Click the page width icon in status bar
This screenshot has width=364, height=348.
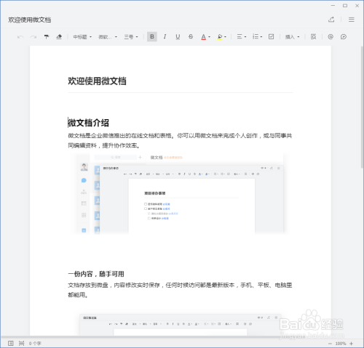(22, 343)
